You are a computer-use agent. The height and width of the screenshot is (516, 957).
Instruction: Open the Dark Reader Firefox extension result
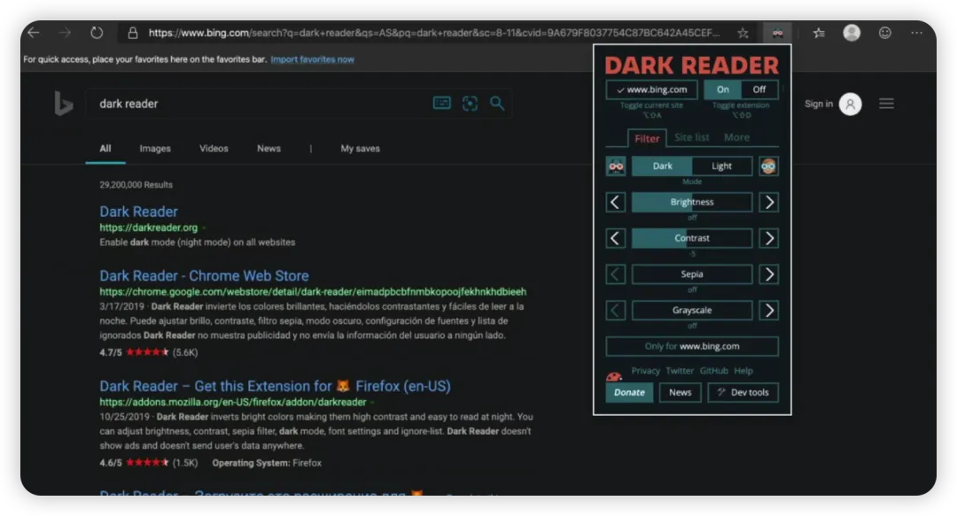click(x=276, y=386)
